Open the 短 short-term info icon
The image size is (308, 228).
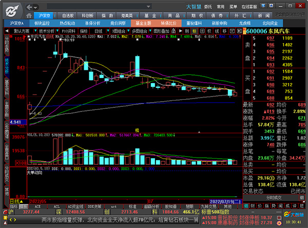[301, 206]
